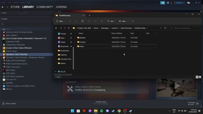The width and height of the screenshot is (203, 114).
Task: Open the Steam STORE tab
Action: tap(15, 7)
